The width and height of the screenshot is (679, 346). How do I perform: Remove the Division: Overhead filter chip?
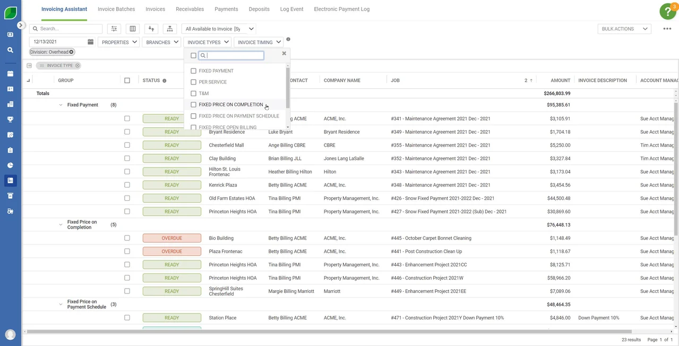(71, 52)
